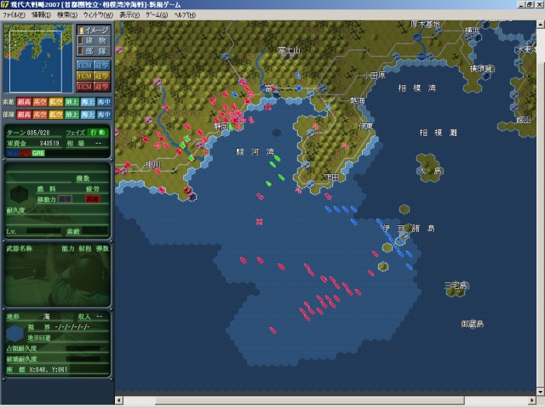Select the RED faction indicator
545x408 pixels.
pos(25,153)
